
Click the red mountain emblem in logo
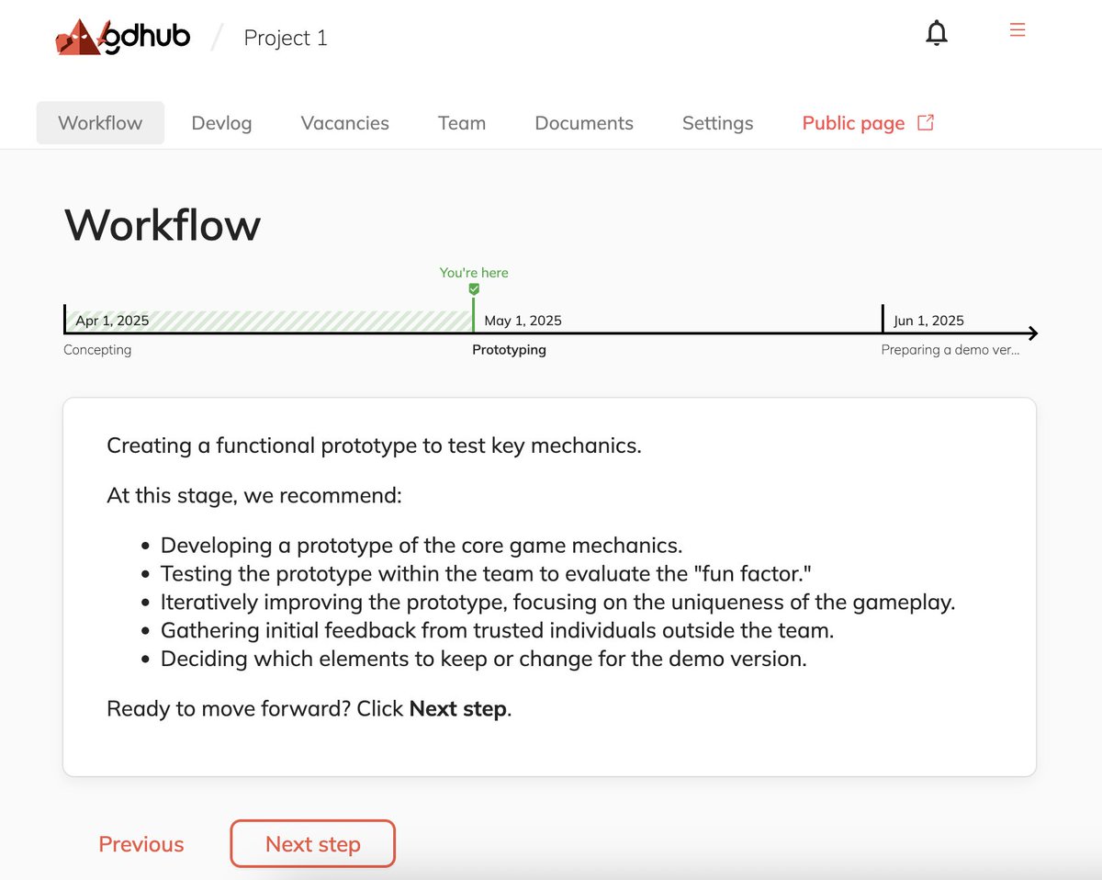tap(81, 37)
